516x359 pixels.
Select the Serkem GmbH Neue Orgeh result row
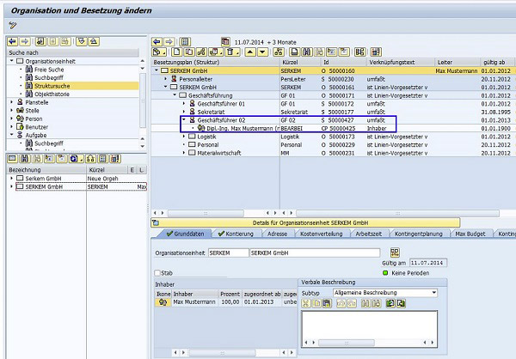coord(43,178)
